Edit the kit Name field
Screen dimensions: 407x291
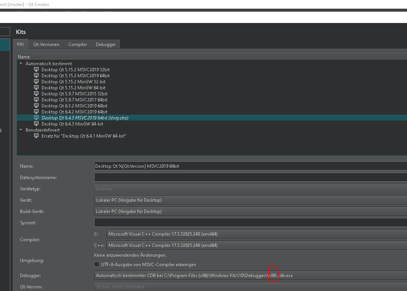pyautogui.click(x=251, y=166)
